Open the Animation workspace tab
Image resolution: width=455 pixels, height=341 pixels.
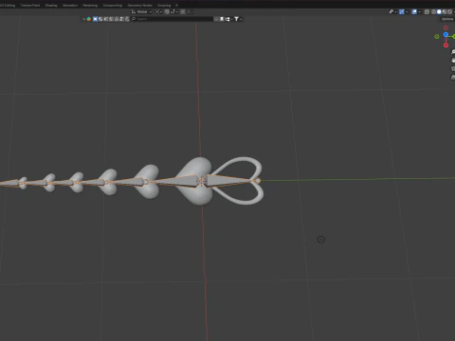(70, 6)
